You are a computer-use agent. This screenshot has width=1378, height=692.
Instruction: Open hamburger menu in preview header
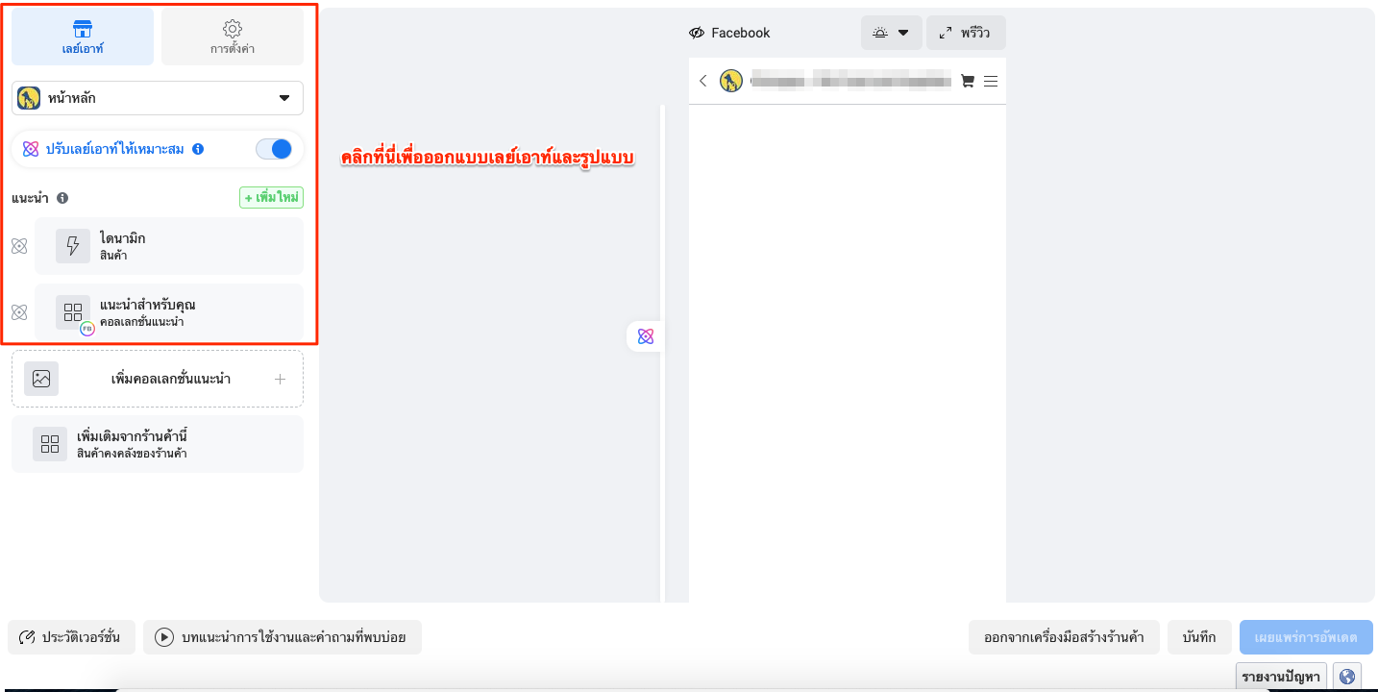coord(991,81)
